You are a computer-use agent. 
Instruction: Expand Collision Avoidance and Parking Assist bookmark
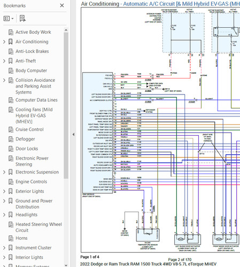pos(4,80)
